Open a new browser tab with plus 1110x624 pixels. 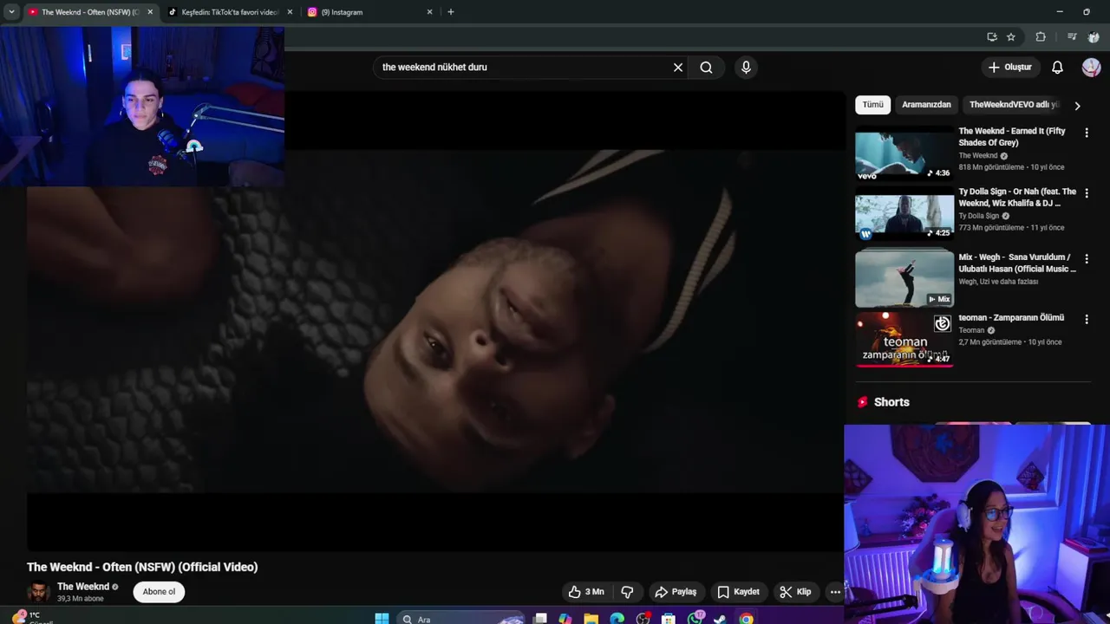coord(451,12)
